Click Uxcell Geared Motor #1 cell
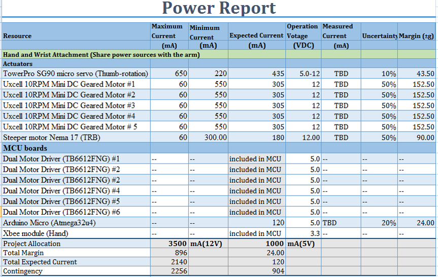438x277 pixels. point(76,84)
